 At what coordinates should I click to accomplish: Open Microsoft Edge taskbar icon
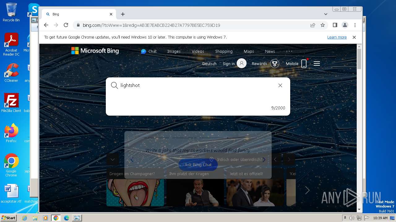[x=67, y=218]
